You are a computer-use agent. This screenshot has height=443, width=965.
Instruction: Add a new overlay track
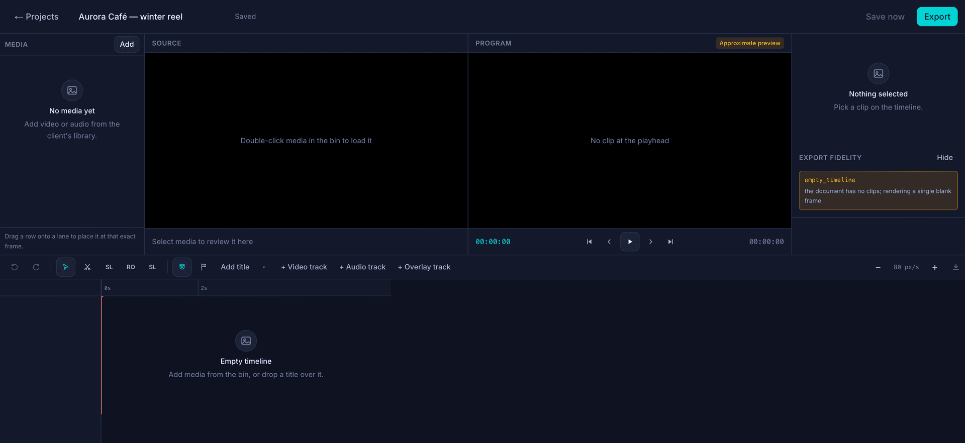pyautogui.click(x=424, y=267)
